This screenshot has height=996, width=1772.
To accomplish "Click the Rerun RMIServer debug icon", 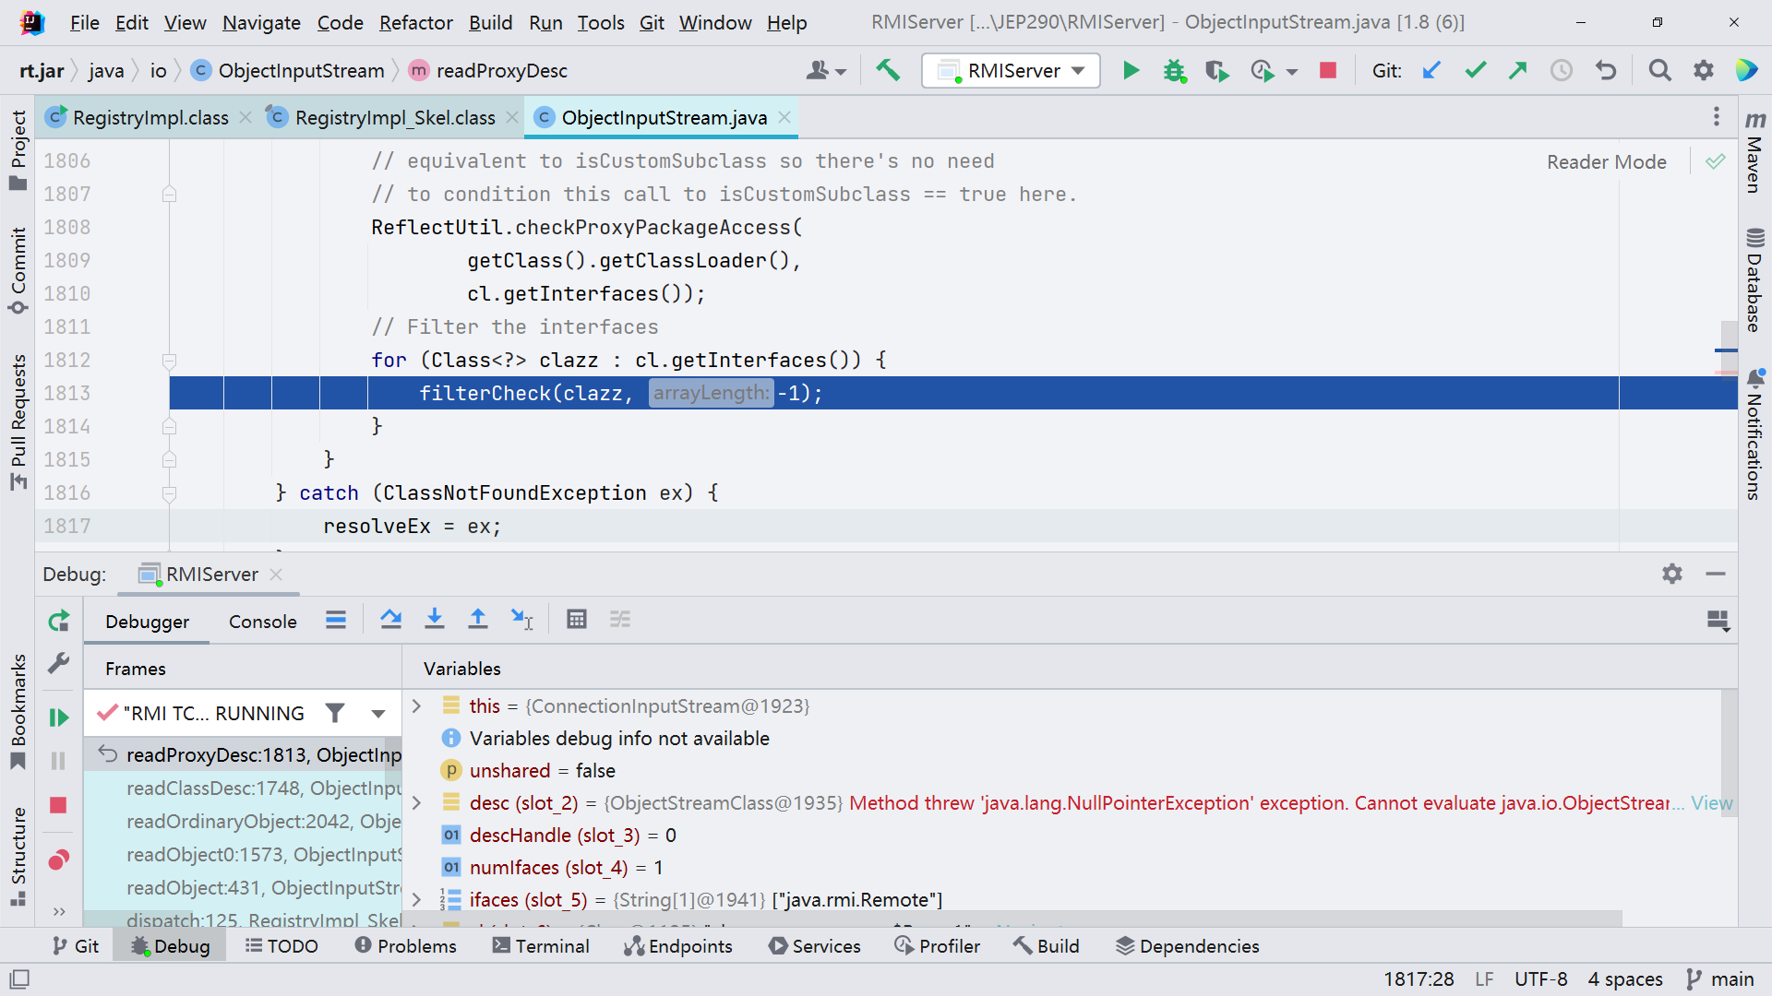I will click(58, 621).
